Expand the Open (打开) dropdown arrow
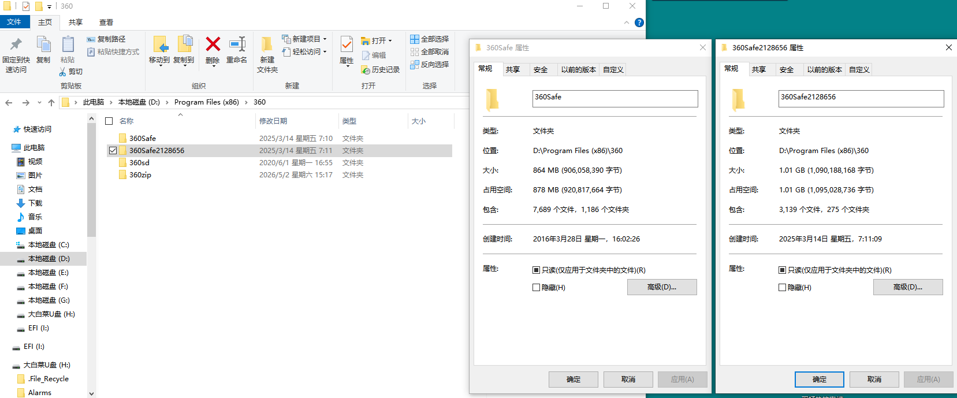 [x=390, y=41]
